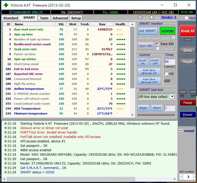Click the Health column header
The height and width of the screenshot is (183, 197).
pos(121,24)
